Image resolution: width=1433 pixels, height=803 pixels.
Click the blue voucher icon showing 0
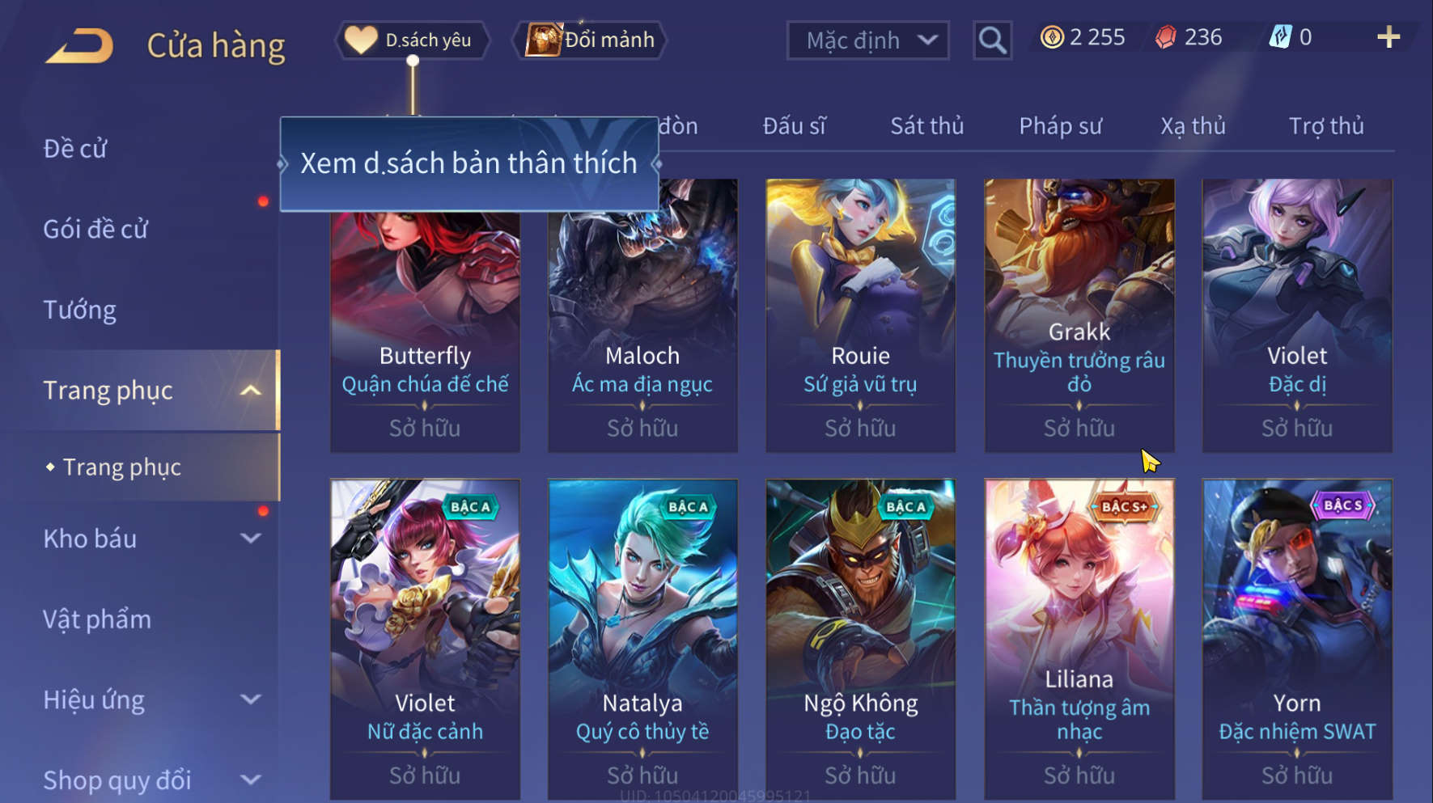(1280, 37)
